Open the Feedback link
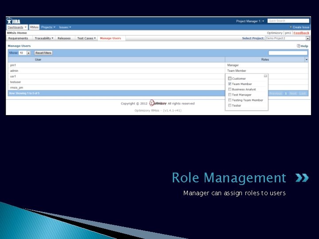Image resolution: width=319 pixels, height=239 pixels. tap(301, 33)
